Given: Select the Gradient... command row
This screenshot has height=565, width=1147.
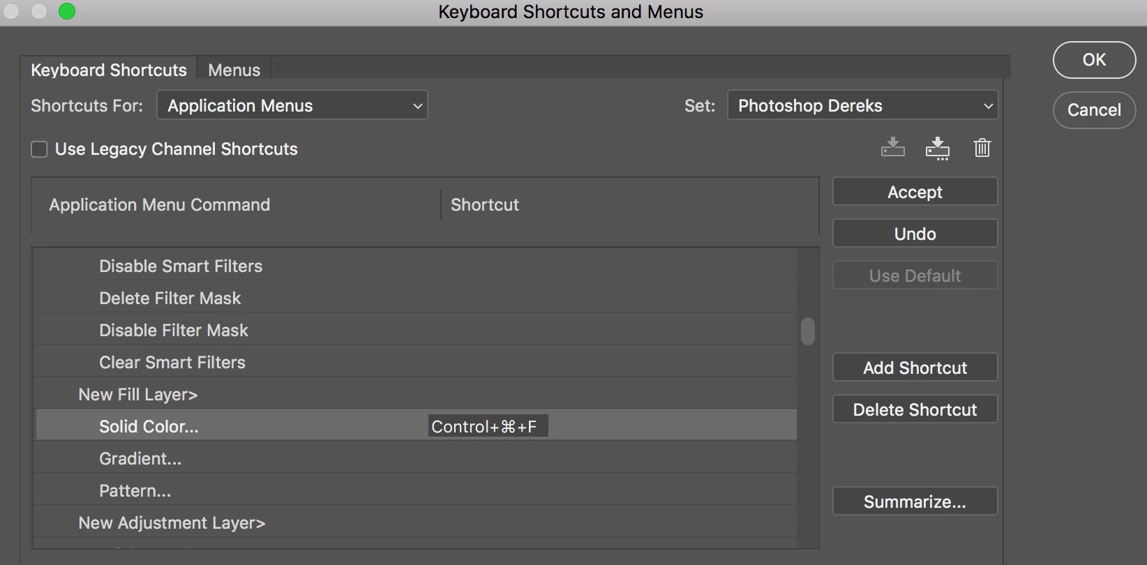Looking at the screenshot, I should tap(140, 459).
